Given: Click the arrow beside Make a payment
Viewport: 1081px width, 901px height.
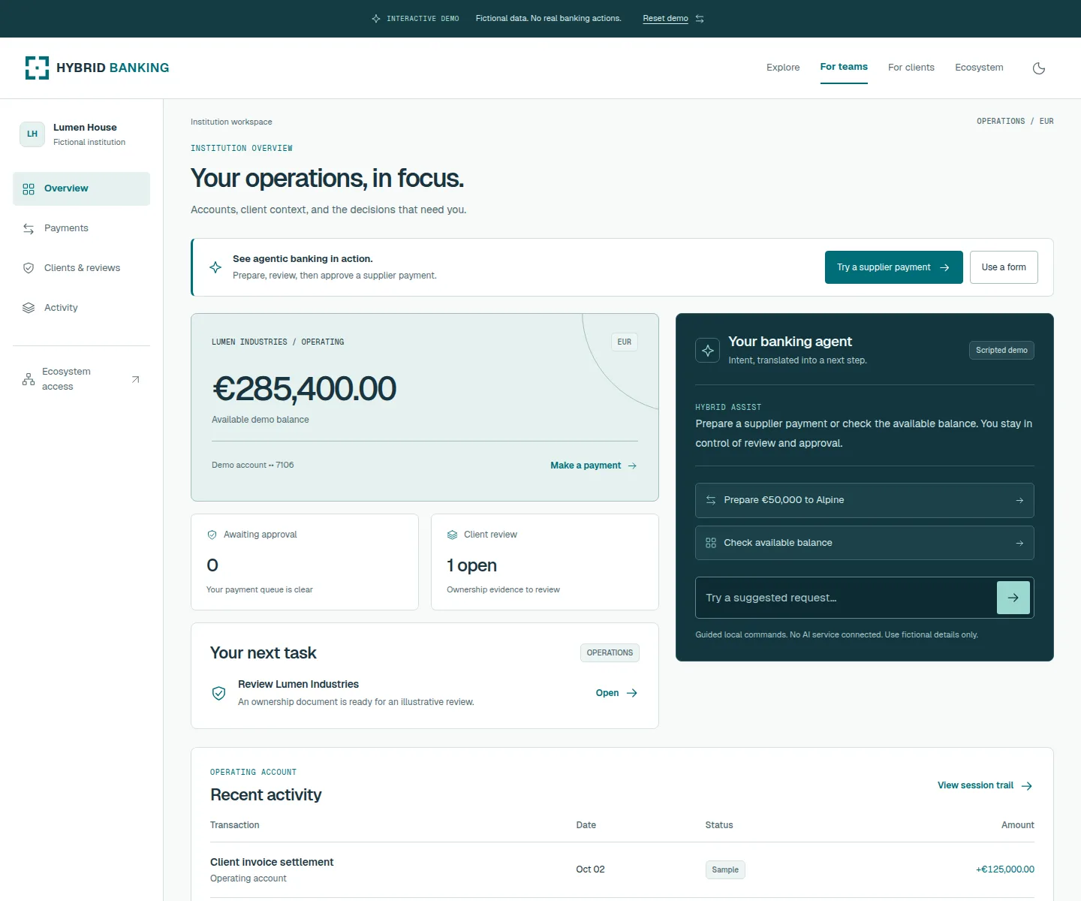Looking at the screenshot, I should click(632, 466).
